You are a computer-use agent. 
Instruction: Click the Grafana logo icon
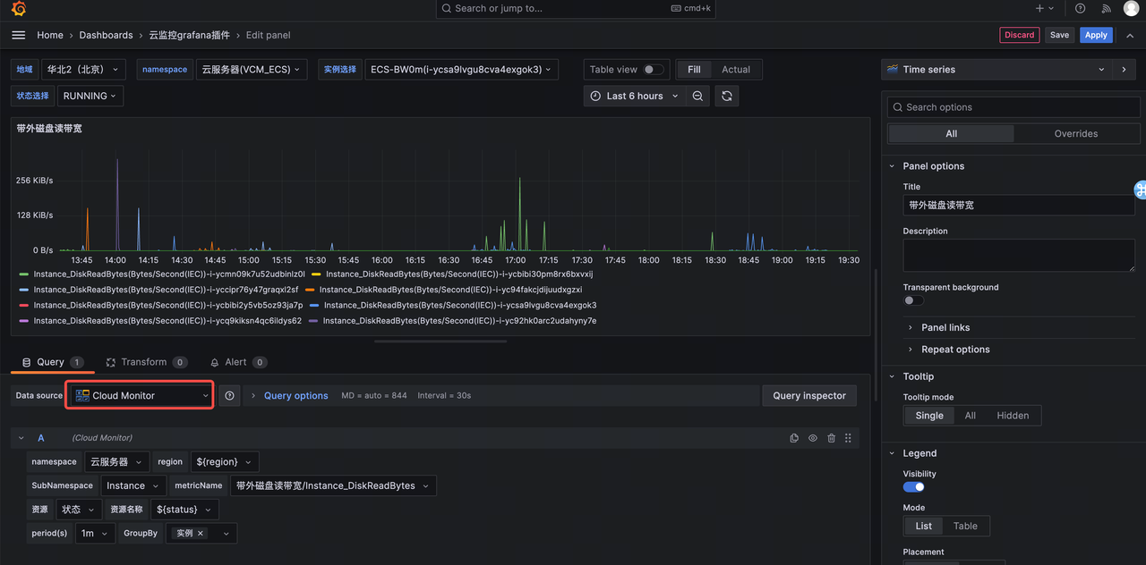click(18, 9)
